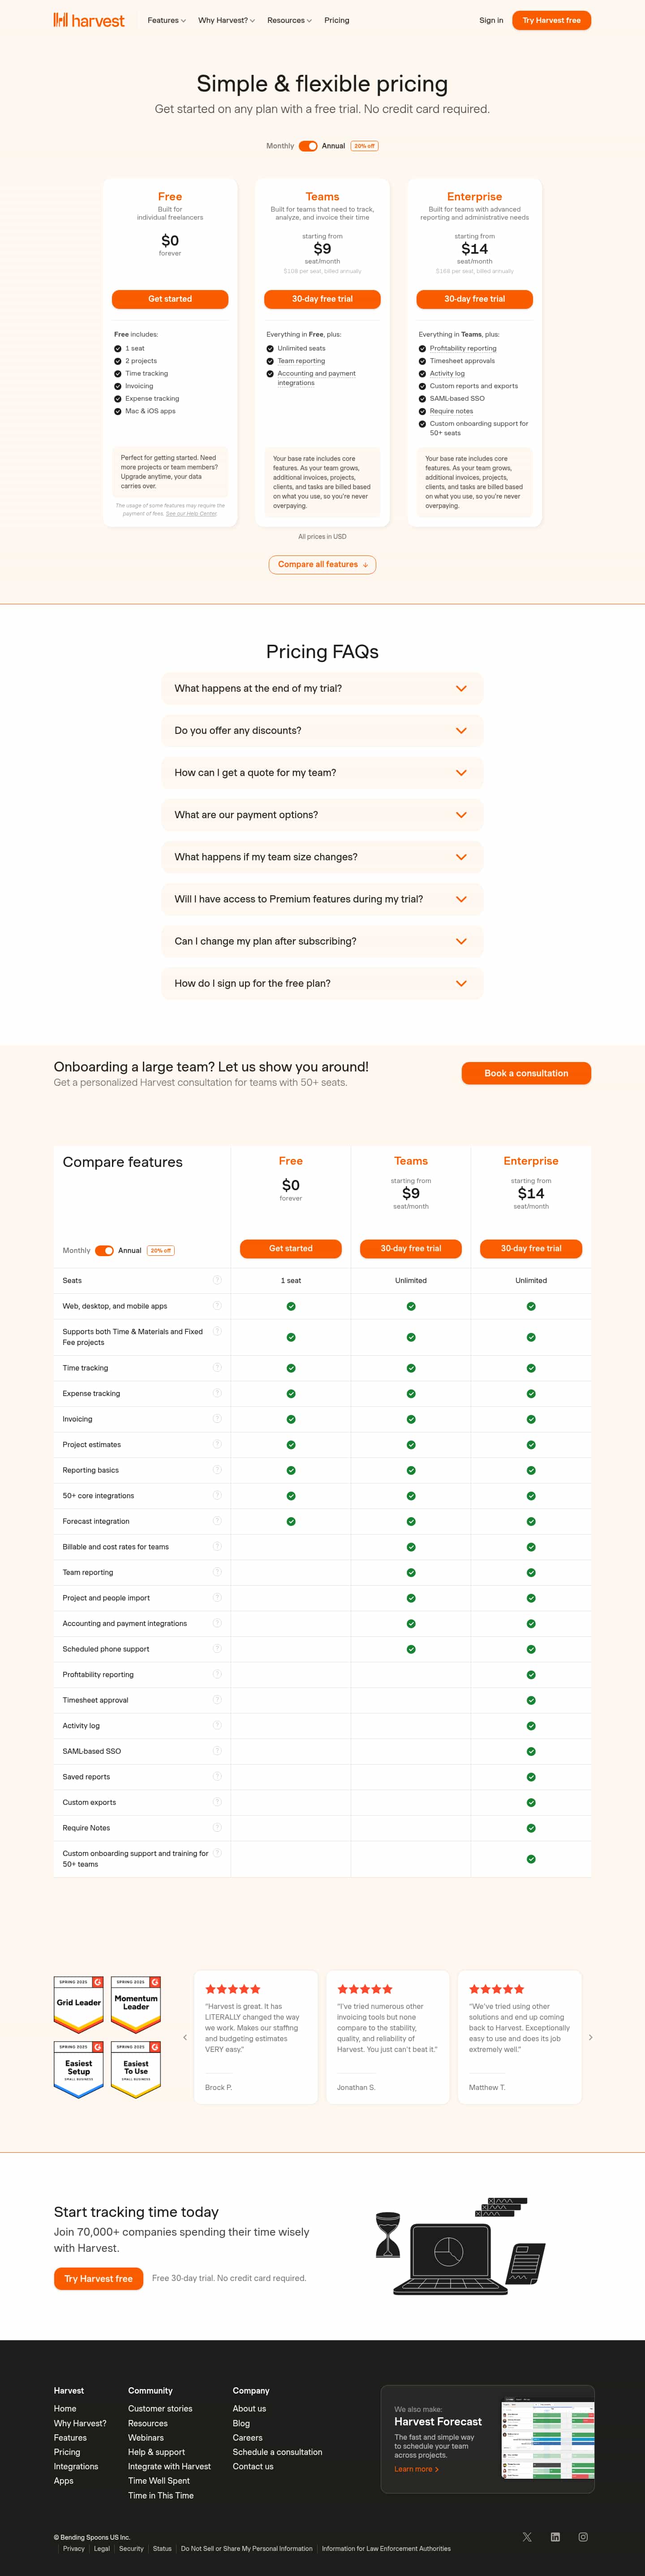The height and width of the screenshot is (2576, 645).
Task: Click the Time tracking info icon
Action: coord(217,1367)
